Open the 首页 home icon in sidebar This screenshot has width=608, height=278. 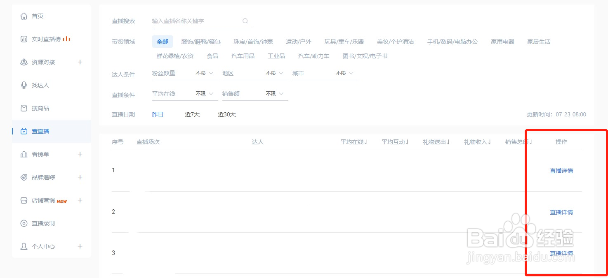24,16
